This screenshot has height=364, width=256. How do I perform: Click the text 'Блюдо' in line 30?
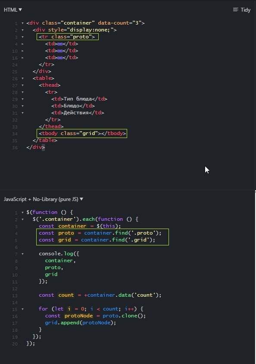[72, 106]
